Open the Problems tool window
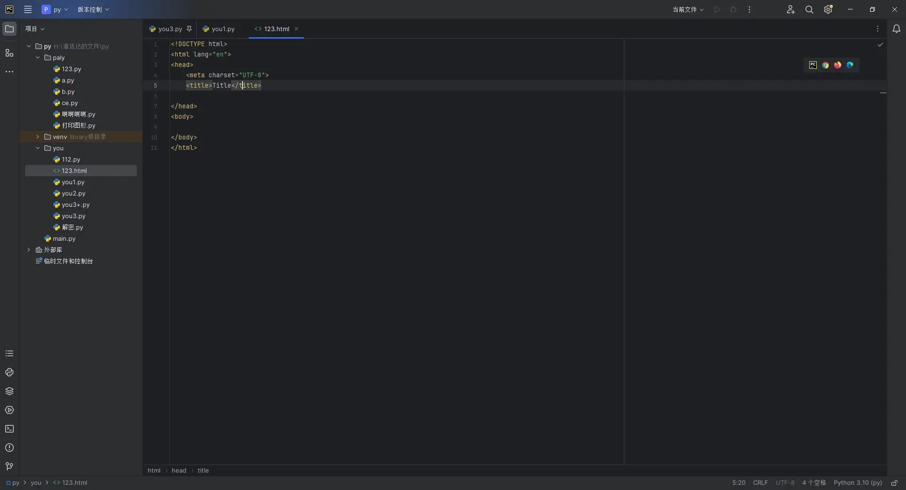The width and height of the screenshot is (906, 490). [x=9, y=448]
